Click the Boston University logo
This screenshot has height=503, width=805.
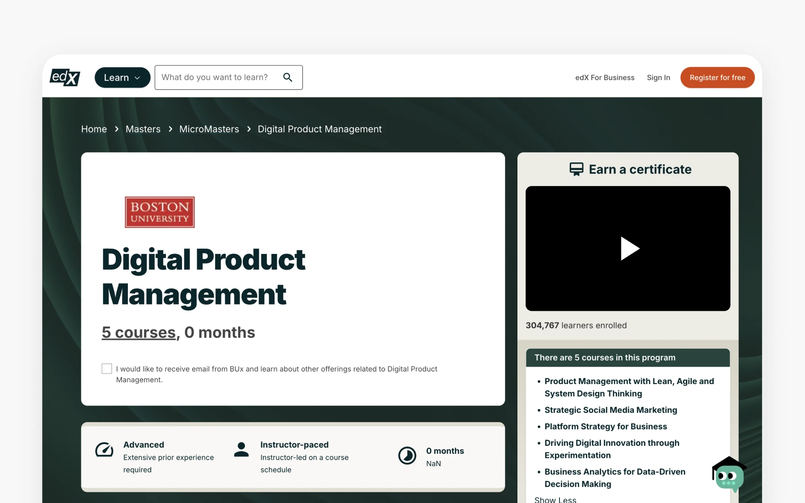point(160,212)
